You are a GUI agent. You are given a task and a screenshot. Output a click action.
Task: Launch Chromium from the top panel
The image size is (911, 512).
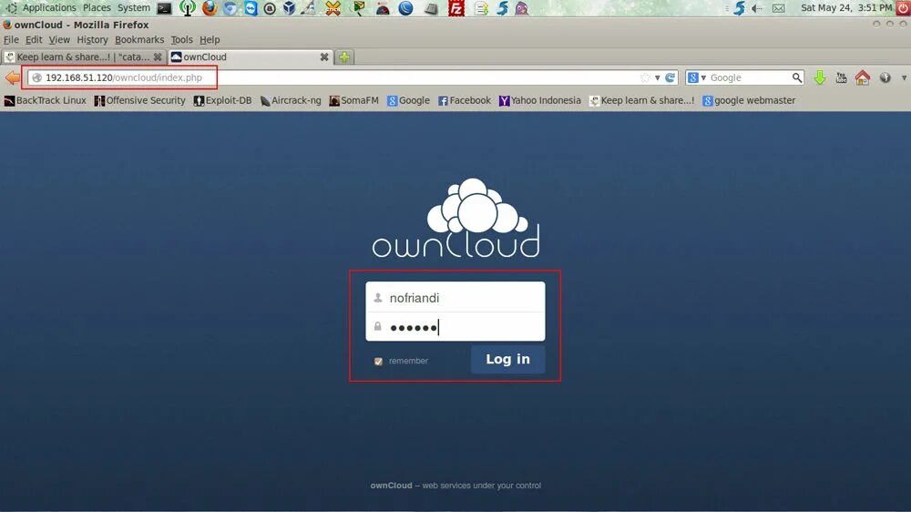coord(230,8)
